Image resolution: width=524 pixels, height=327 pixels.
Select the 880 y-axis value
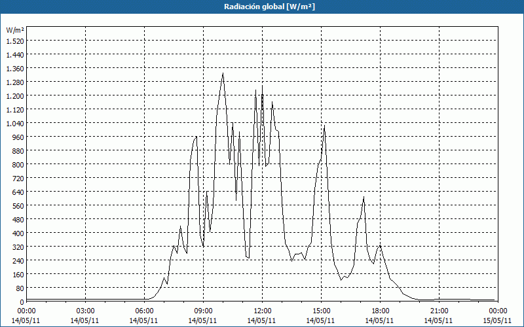pyautogui.click(x=19, y=151)
